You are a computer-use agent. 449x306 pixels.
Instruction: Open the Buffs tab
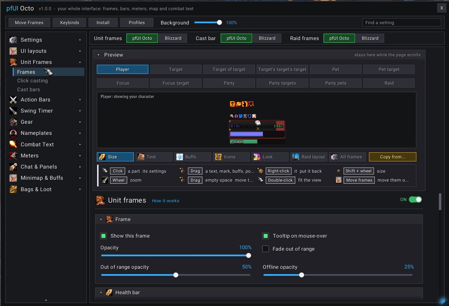pyautogui.click(x=193, y=157)
